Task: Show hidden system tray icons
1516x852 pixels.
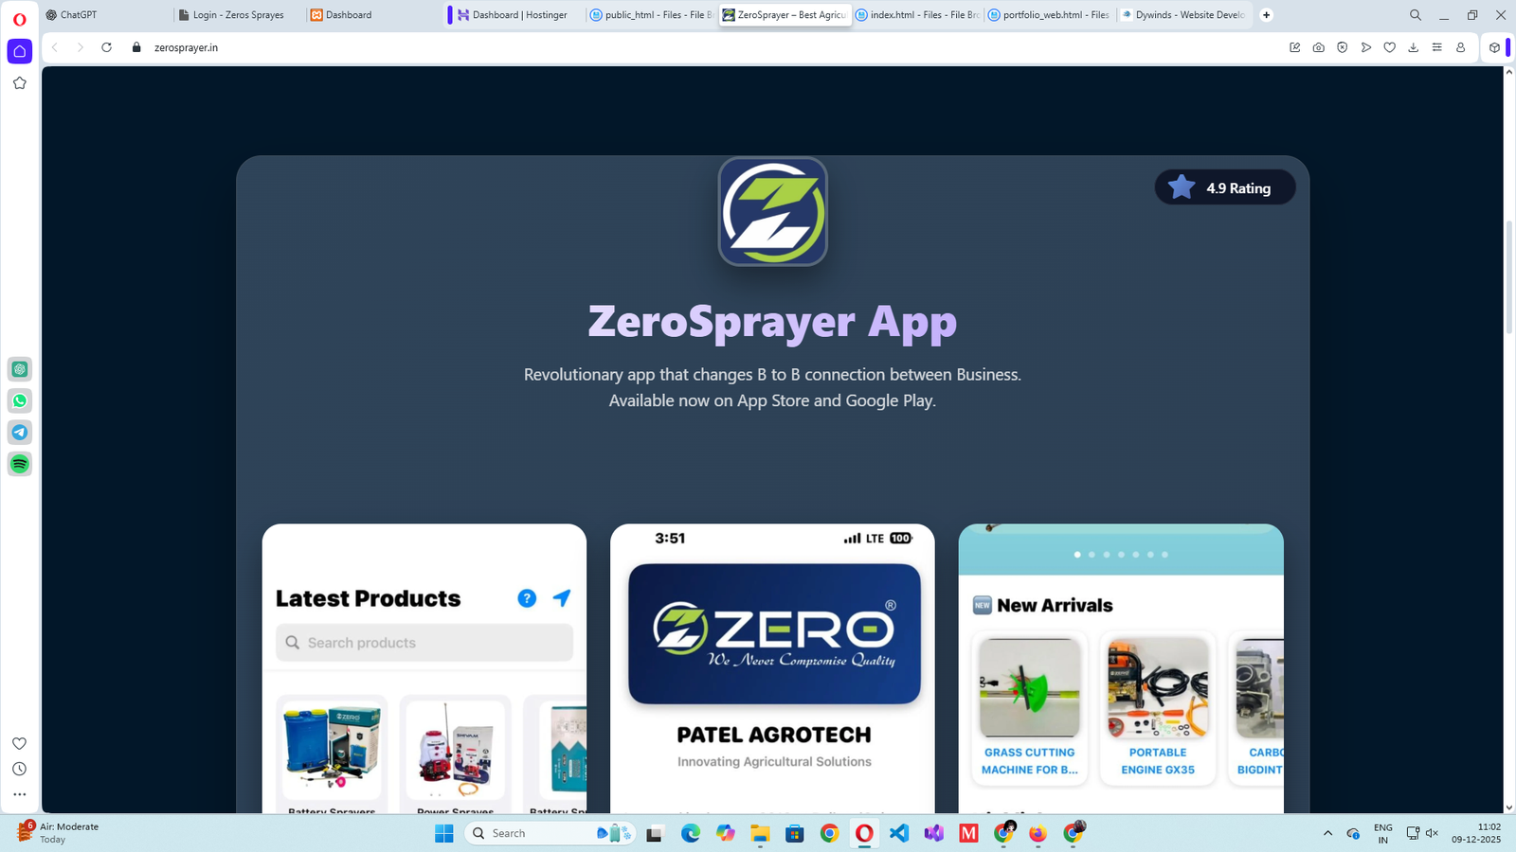Action: pyautogui.click(x=1327, y=833)
